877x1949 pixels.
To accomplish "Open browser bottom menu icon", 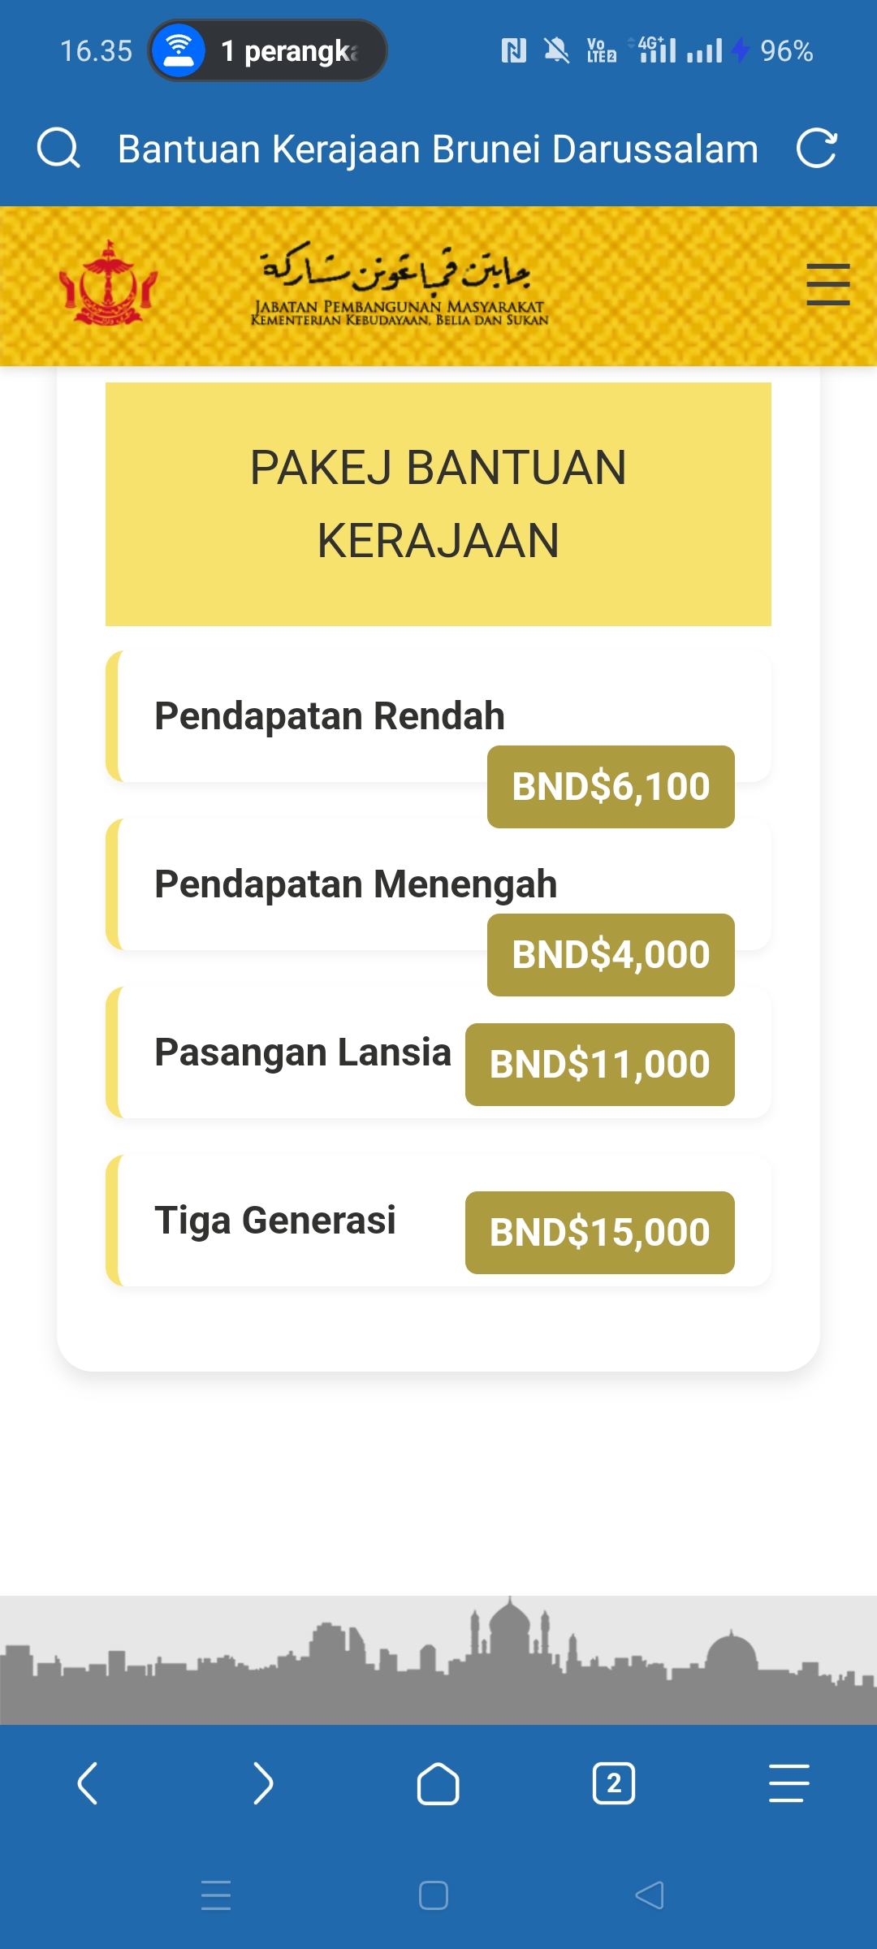I will (788, 1783).
